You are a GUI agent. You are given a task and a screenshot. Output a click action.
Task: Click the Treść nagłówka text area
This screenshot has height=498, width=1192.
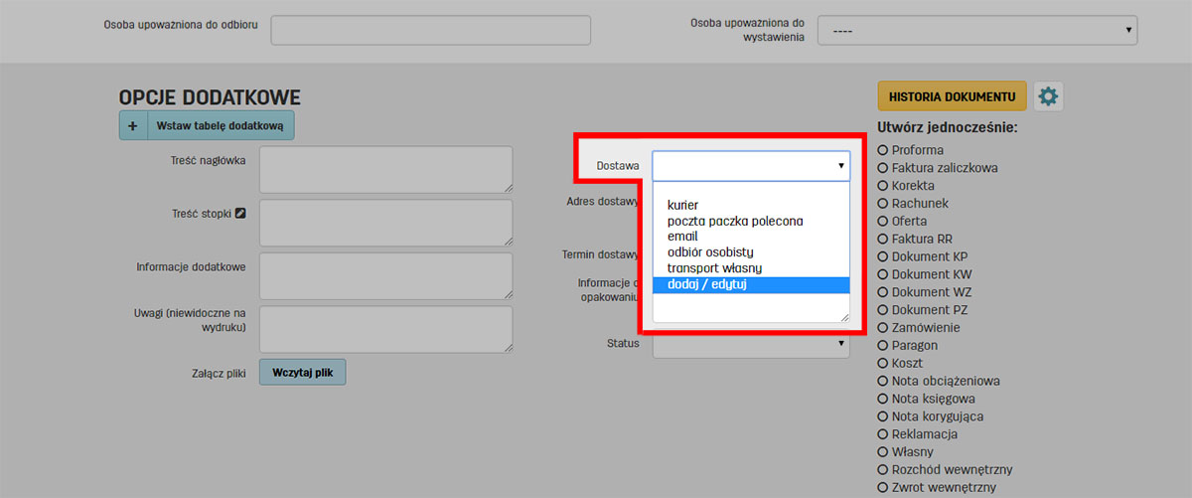coord(385,169)
